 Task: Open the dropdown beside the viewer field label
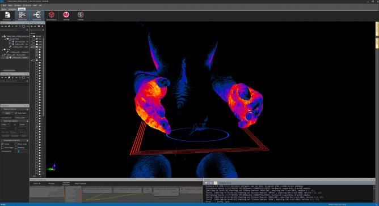[21, 118]
